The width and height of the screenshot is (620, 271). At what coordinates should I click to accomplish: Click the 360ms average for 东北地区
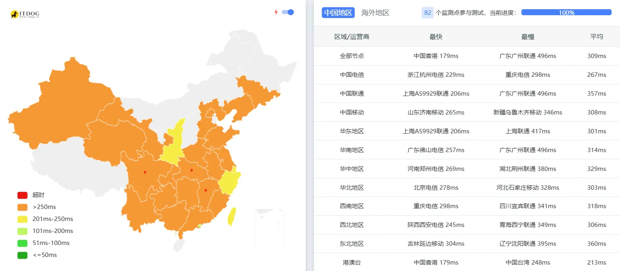point(597,244)
